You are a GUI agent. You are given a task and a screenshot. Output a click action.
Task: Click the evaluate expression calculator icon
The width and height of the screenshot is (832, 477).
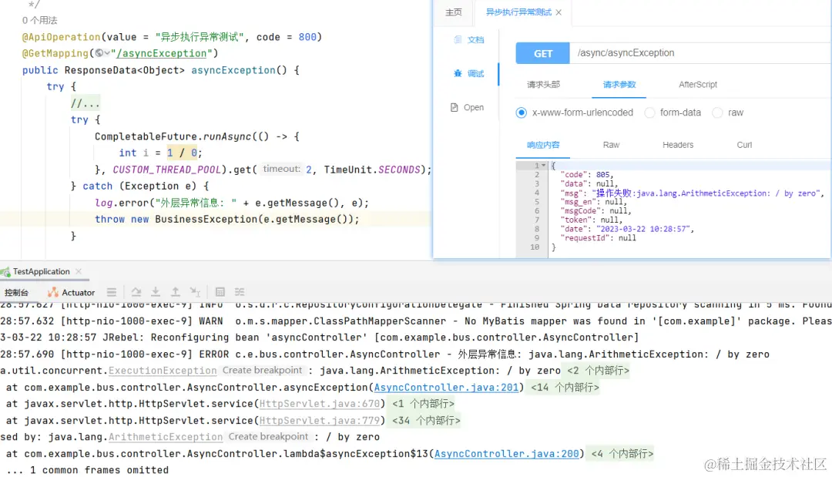click(x=220, y=292)
